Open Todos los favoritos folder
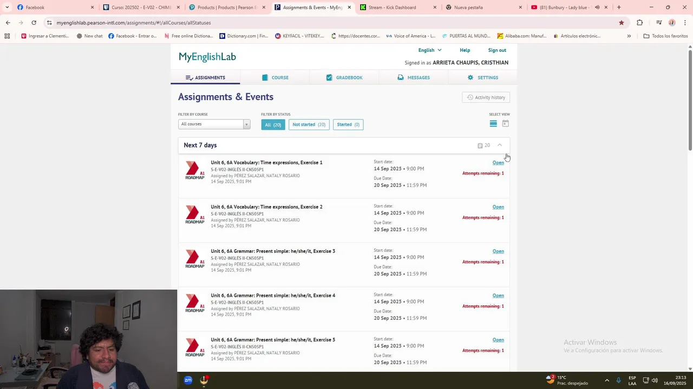Viewport: 693px width, 389px height. click(665, 36)
